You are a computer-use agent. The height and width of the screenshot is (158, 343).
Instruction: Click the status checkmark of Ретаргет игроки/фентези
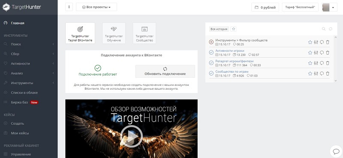[211, 63]
